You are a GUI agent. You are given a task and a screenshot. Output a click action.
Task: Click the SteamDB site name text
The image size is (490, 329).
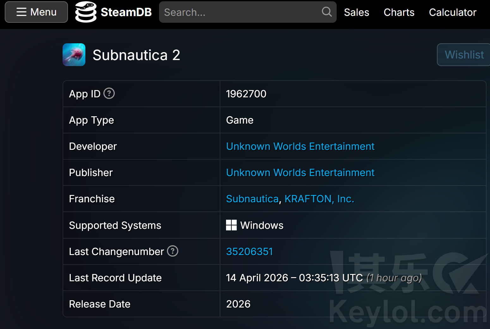pyautogui.click(x=126, y=12)
